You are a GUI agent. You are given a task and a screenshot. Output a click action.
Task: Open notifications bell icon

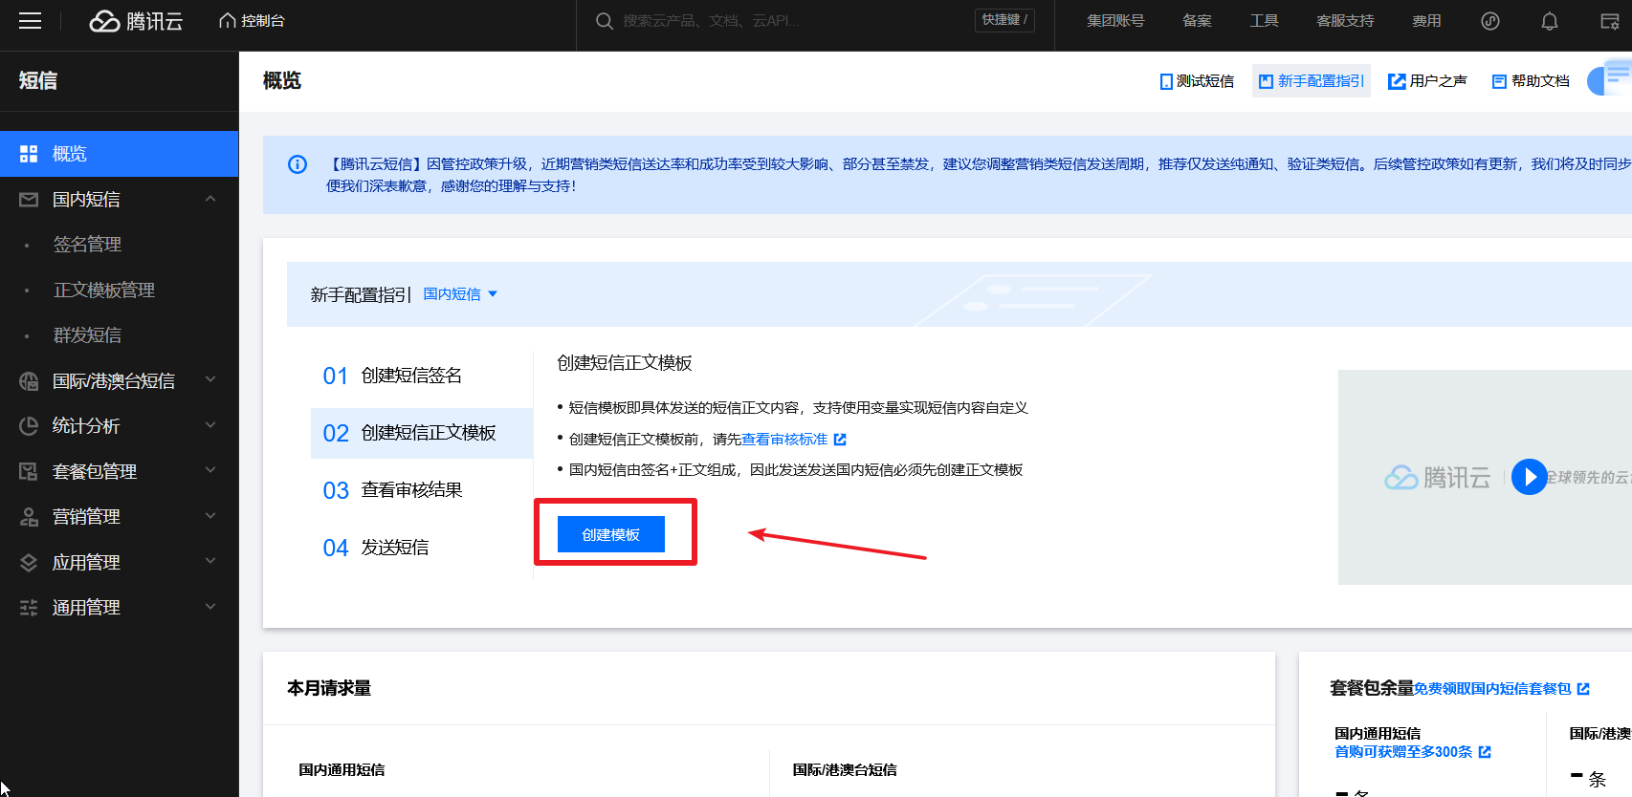pyautogui.click(x=1550, y=21)
